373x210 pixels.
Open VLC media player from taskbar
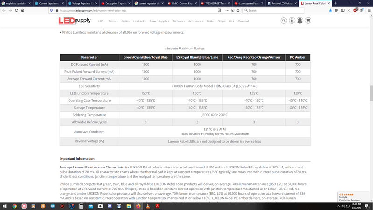coord(148,206)
